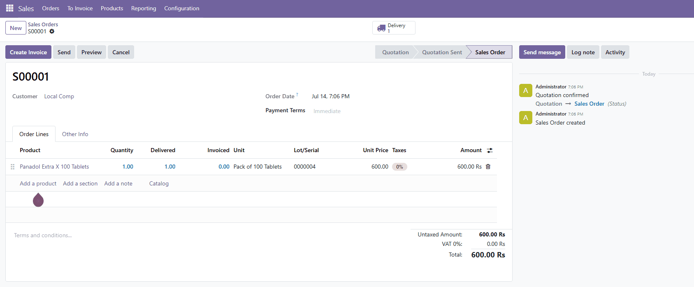Open the Payment Terms Immediate dropdown
The height and width of the screenshot is (287, 694).
(x=327, y=111)
